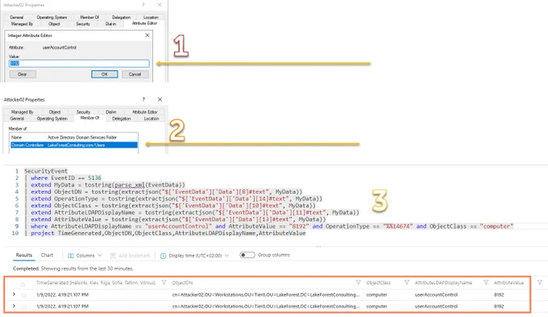Screen dimensions: 548x317
Task: Open Location tab in the Attribute Editor dialog
Action: click(x=151, y=17)
